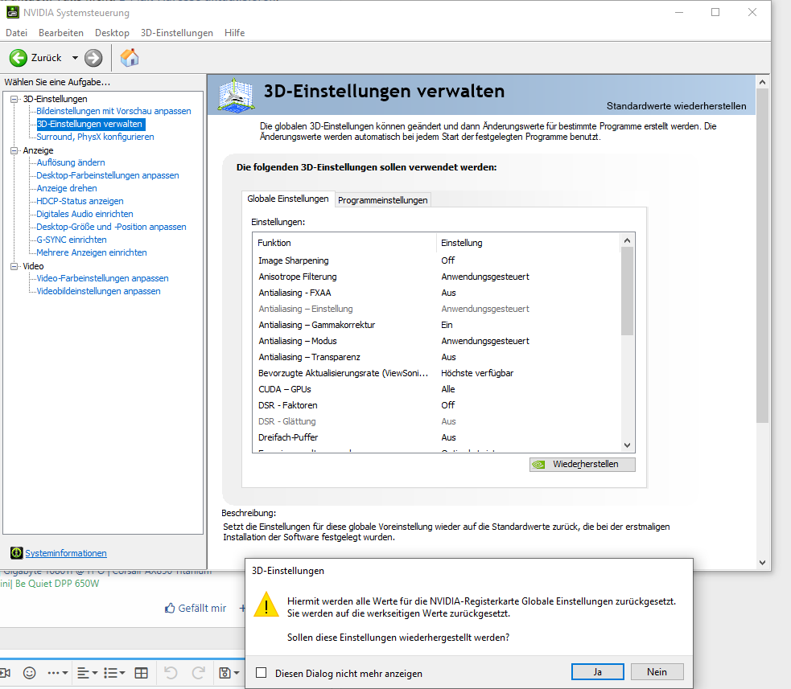Select the Image Sharpening row

click(437, 260)
